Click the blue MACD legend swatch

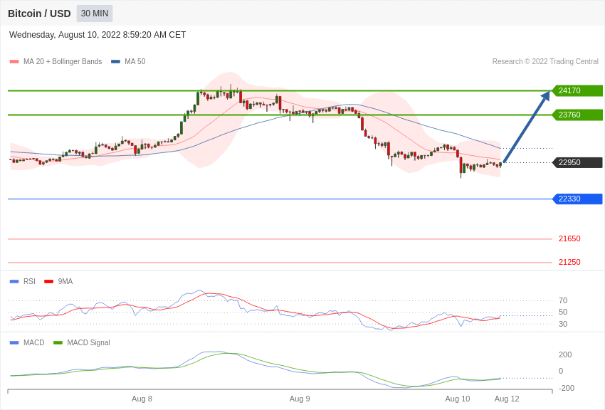pyautogui.click(x=14, y=343)
